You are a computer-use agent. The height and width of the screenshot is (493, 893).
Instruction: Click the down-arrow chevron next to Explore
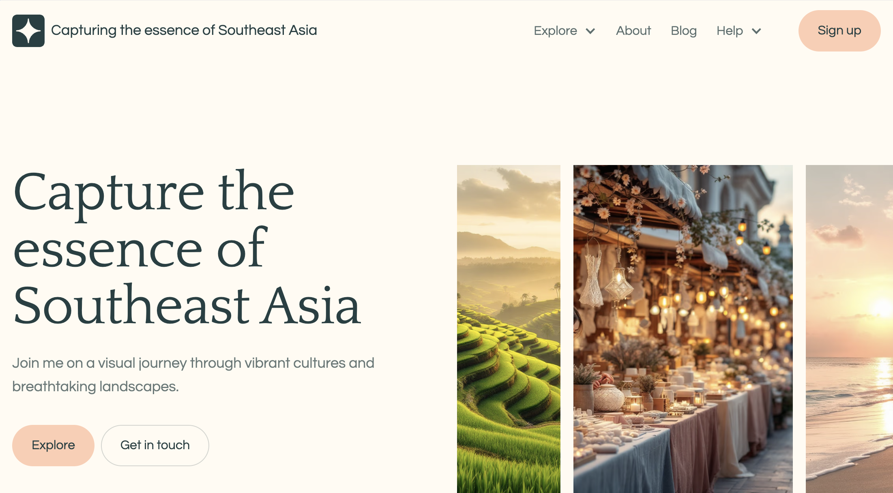click(590, 31)
